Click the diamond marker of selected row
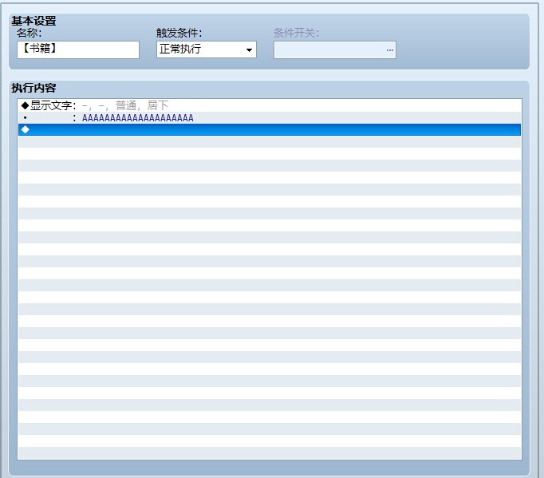 point(25,129)
